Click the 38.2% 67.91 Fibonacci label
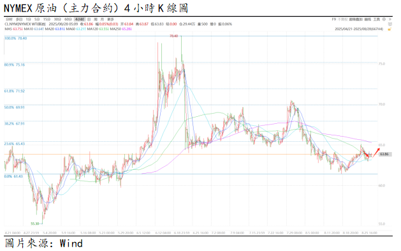 (x=15, y=124)
